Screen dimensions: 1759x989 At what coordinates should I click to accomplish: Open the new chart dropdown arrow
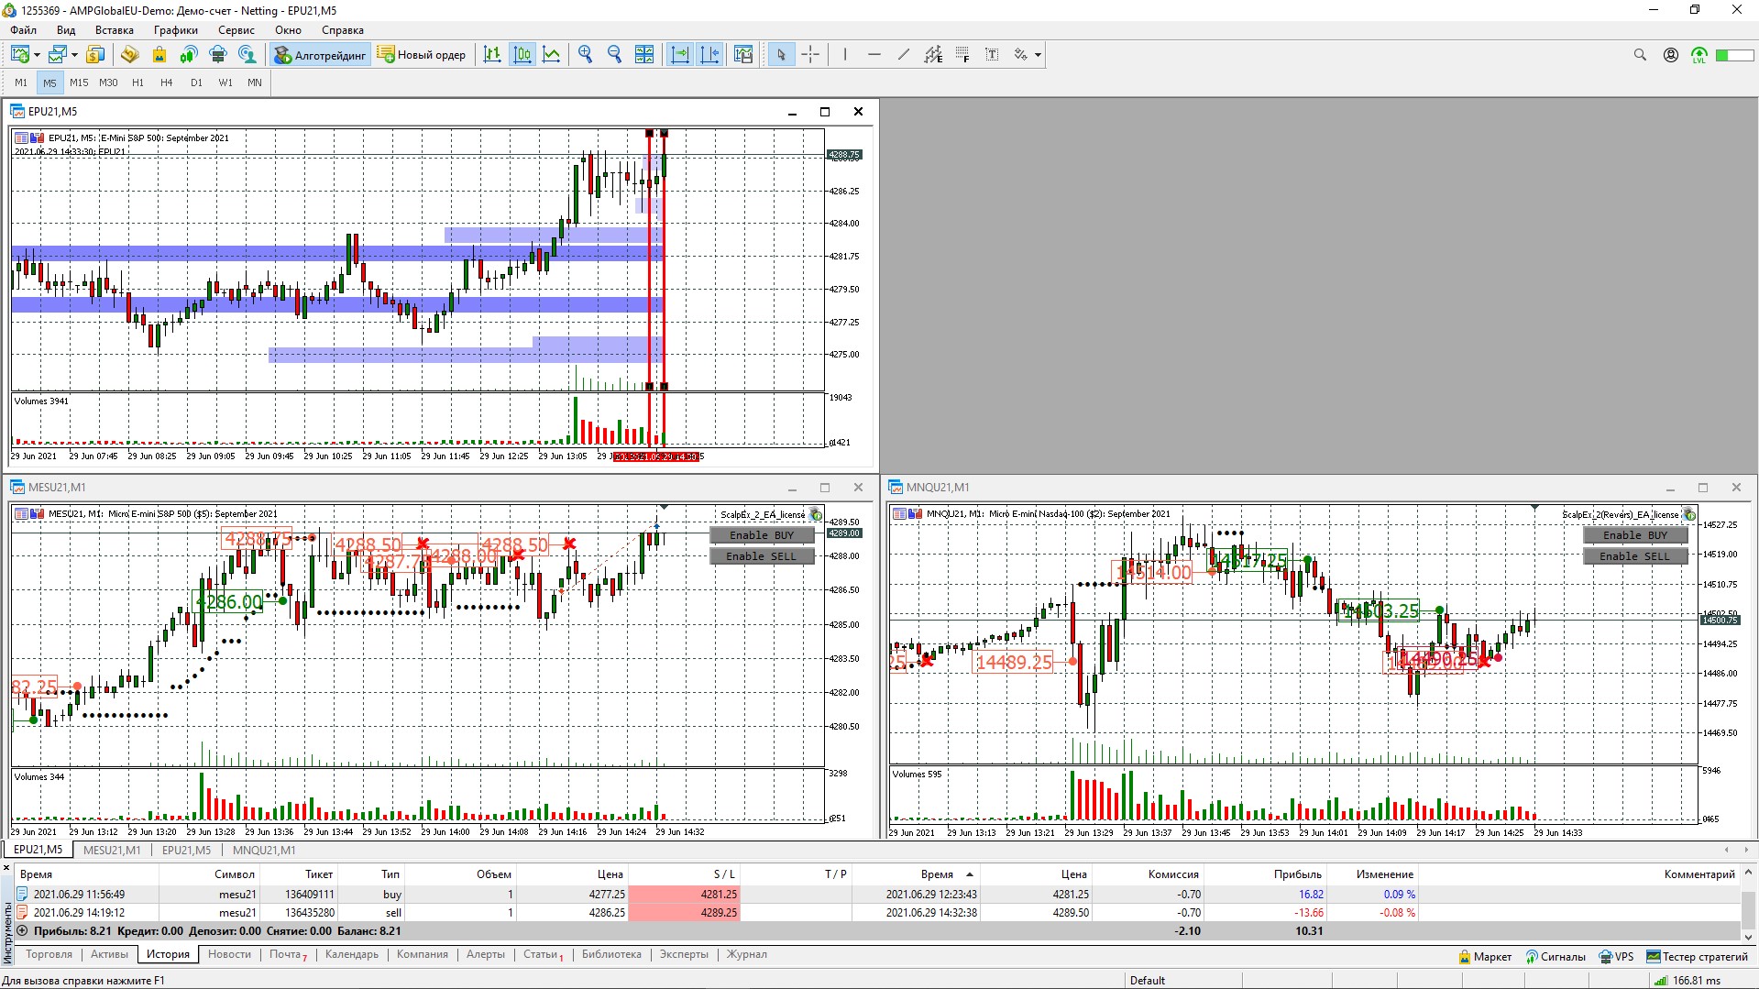tap(37, 55)
